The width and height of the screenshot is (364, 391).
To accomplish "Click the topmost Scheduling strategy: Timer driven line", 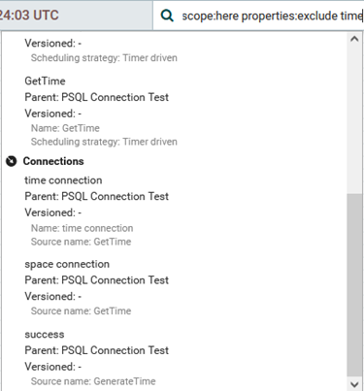I will click(x=104, y=58).
